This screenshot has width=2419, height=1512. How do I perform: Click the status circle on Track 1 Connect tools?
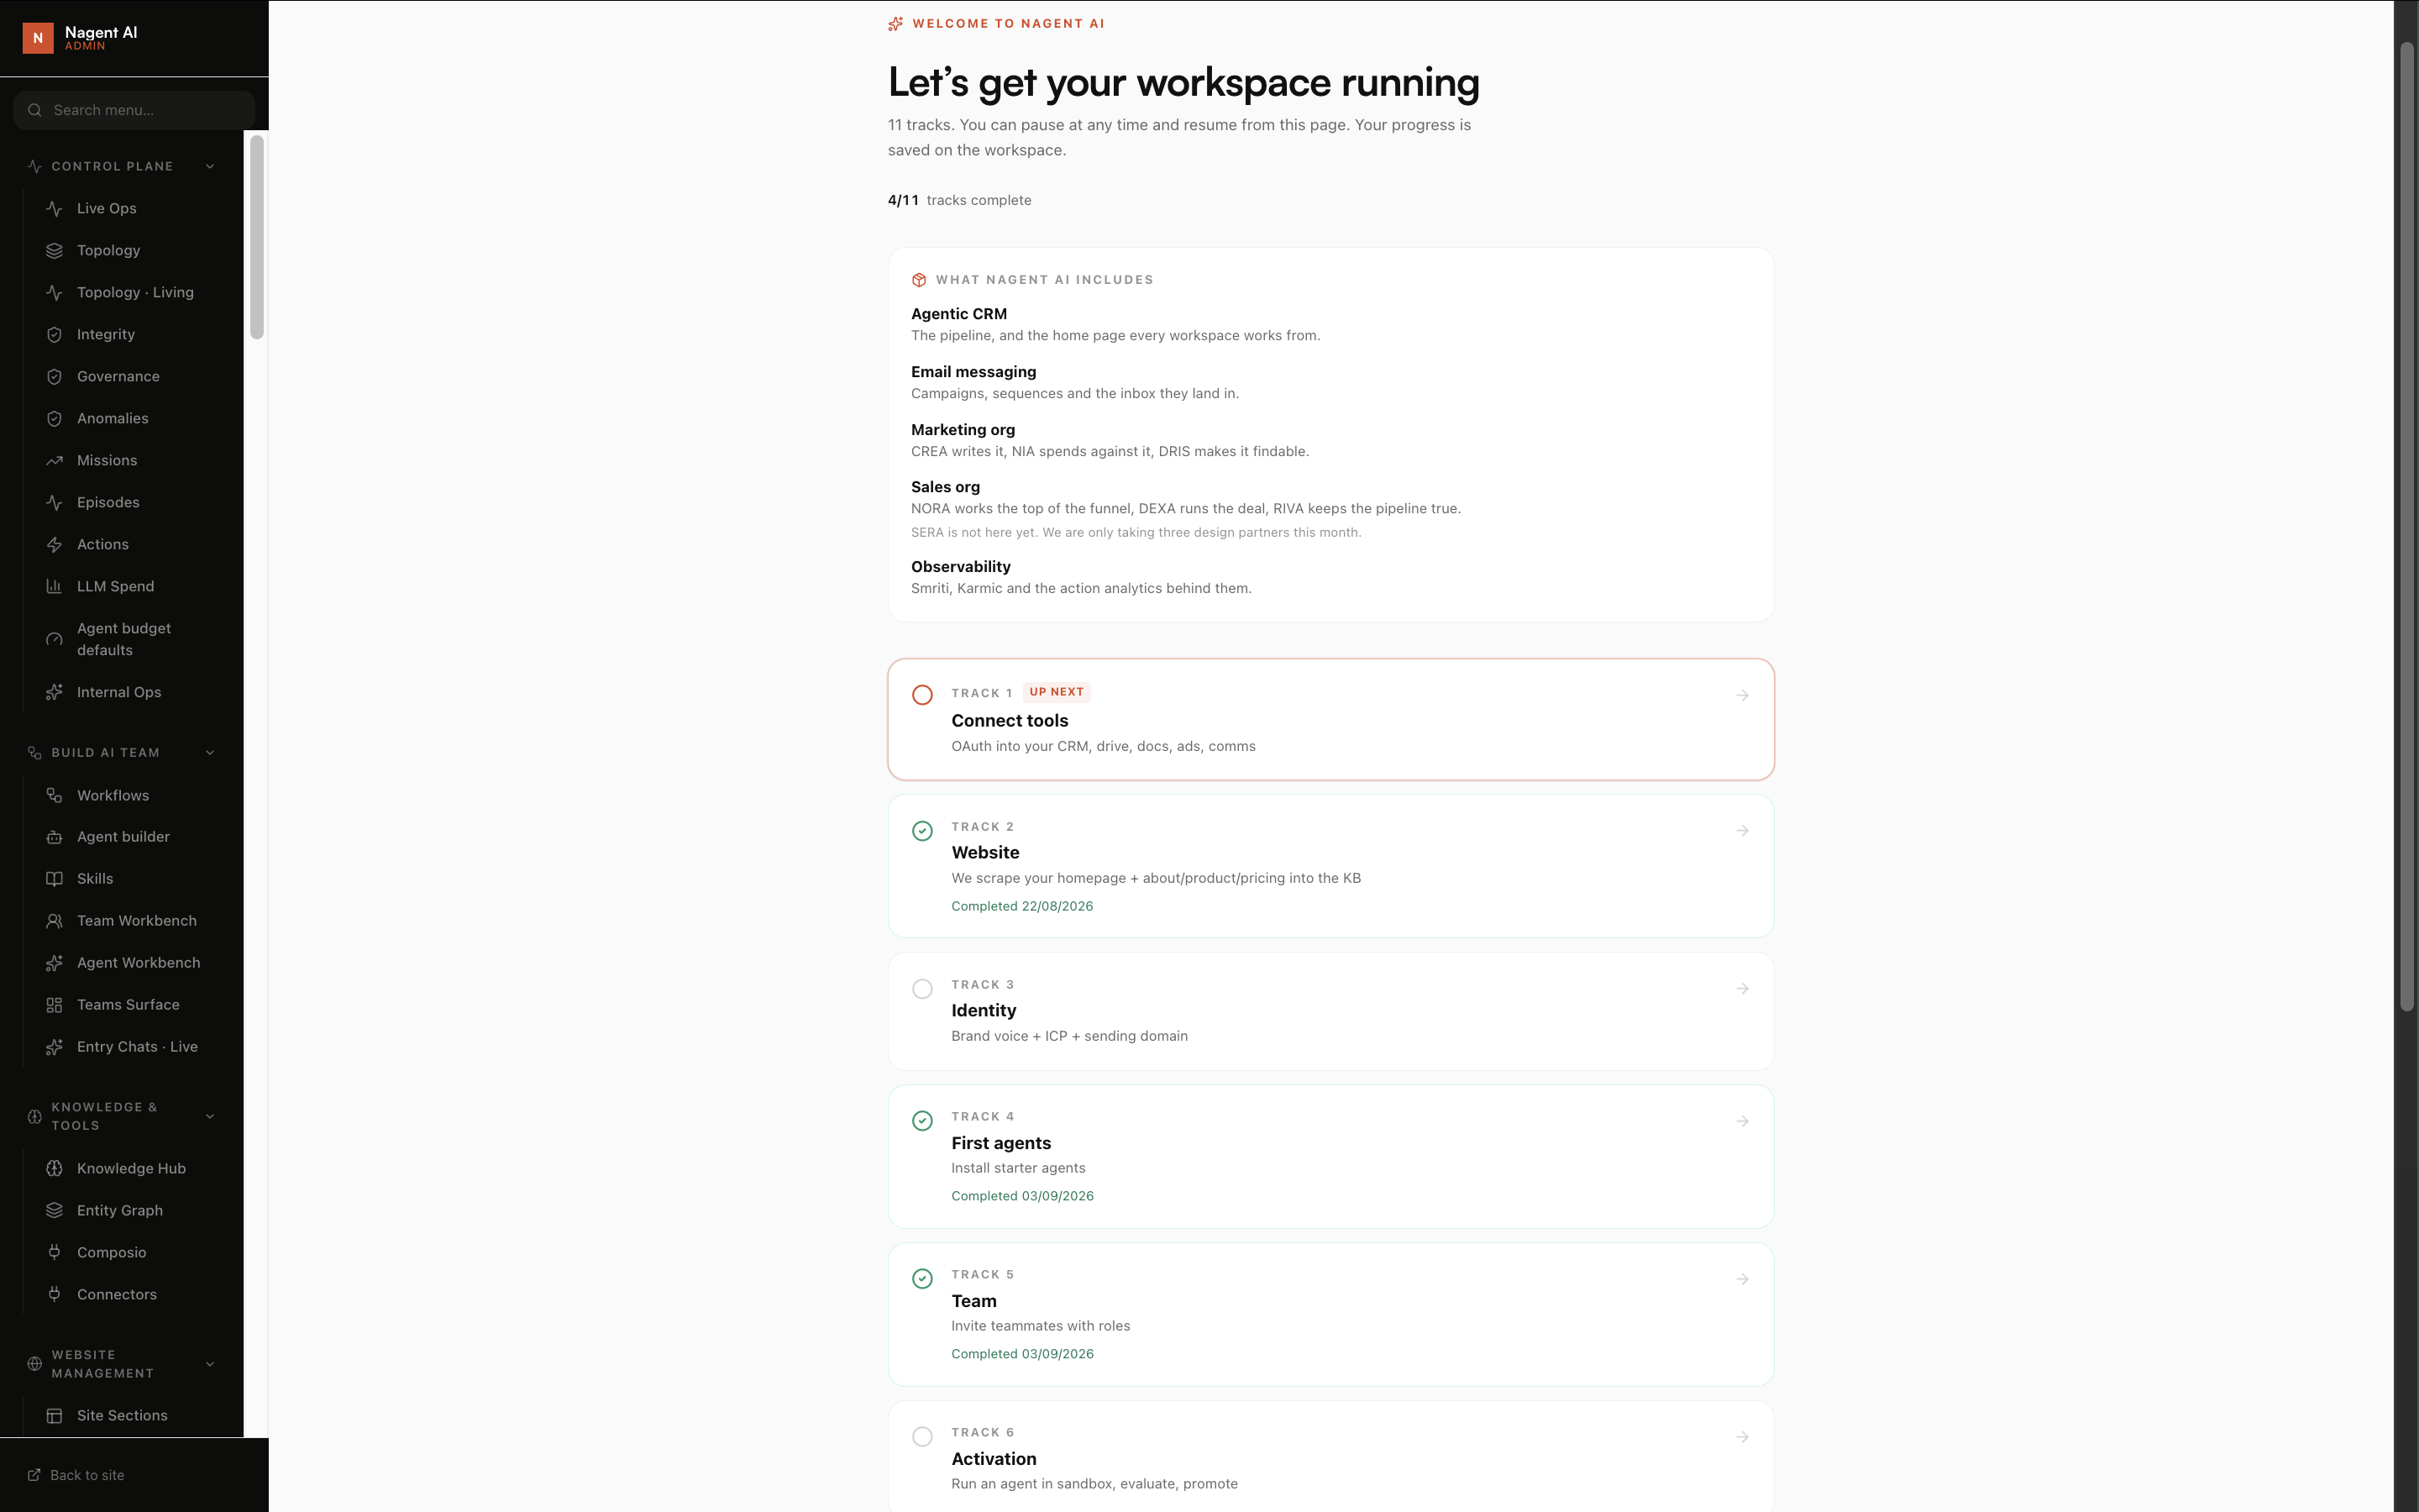pyautogui.click(x=922, y=695)
